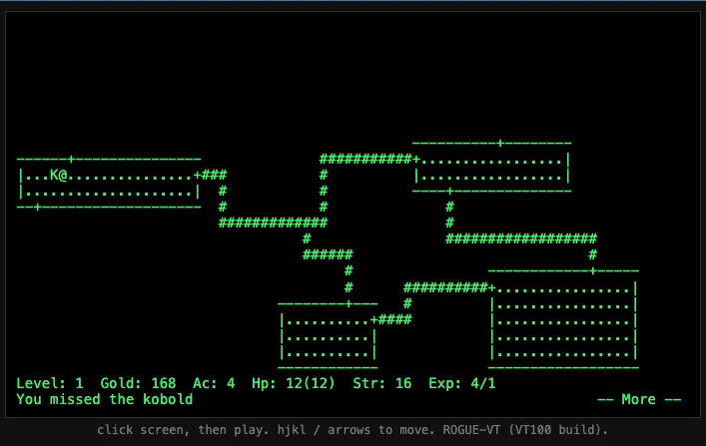Click the top-wall door of the upper-right room

click(x=500, y=143)
